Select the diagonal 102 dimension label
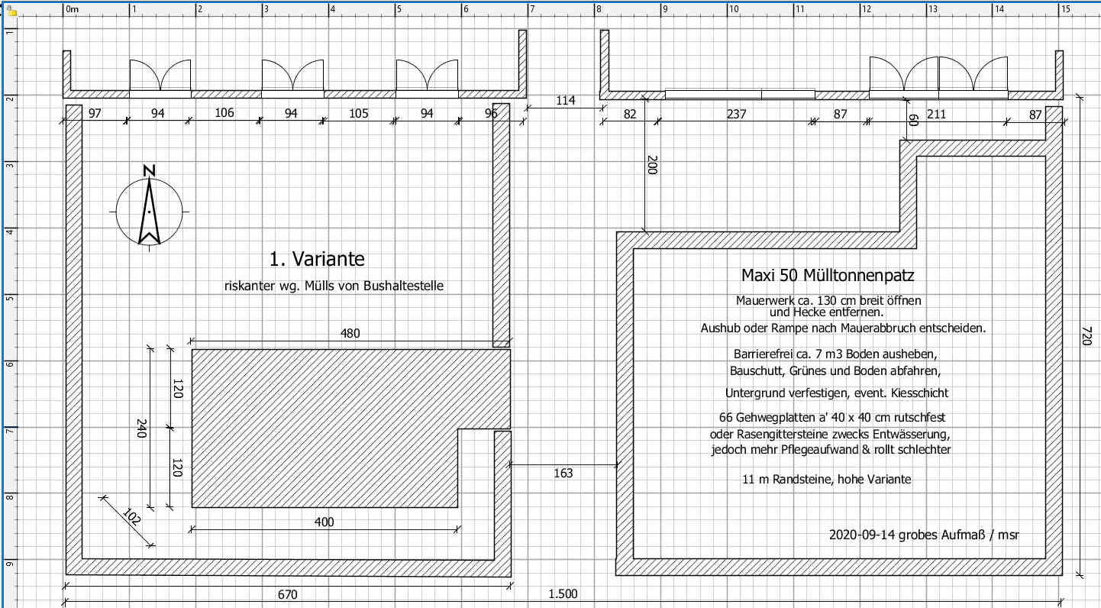The image size is (1101, 608). pos(131,519)
